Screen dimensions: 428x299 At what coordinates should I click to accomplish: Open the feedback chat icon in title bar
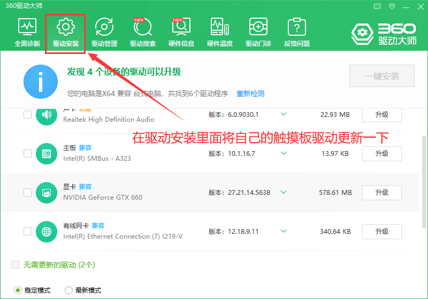point(377,6)
